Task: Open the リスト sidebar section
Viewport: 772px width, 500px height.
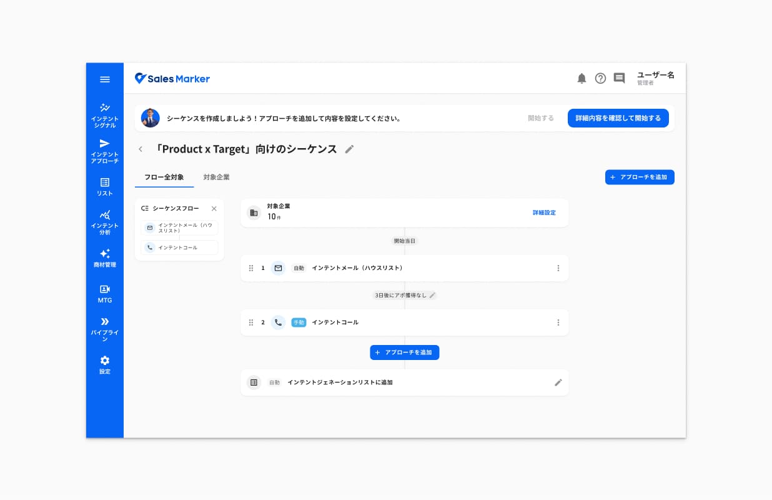Action: (105, 187)
